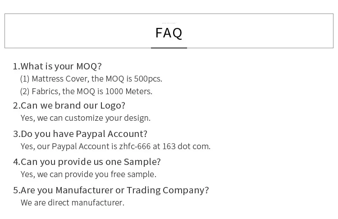
Task: Click the FAQ heading title
Action: point(169,33)
